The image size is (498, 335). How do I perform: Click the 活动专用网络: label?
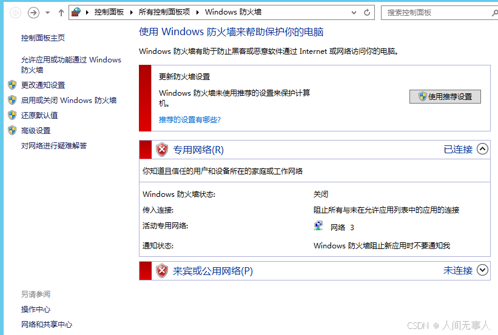[165, 226]
